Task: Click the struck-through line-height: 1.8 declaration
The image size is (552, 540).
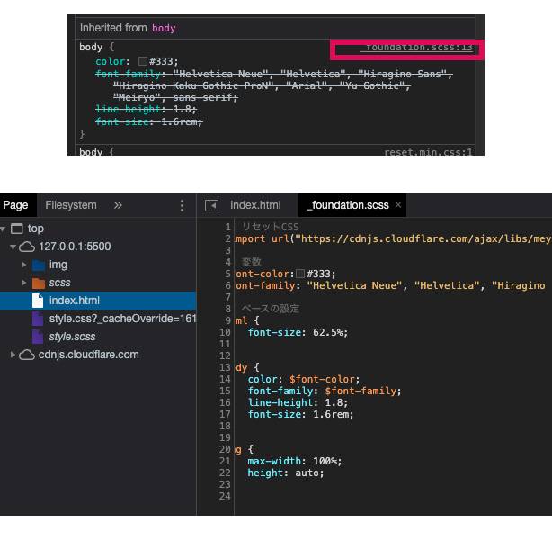Action: (146, 109)
